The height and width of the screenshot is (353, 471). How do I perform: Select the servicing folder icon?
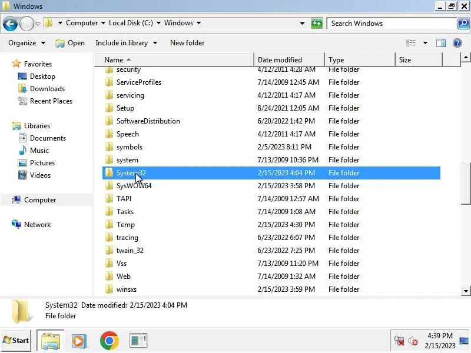point(110,95)
